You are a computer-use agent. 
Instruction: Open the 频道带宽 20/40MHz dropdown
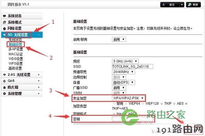(x=123, y=72)
